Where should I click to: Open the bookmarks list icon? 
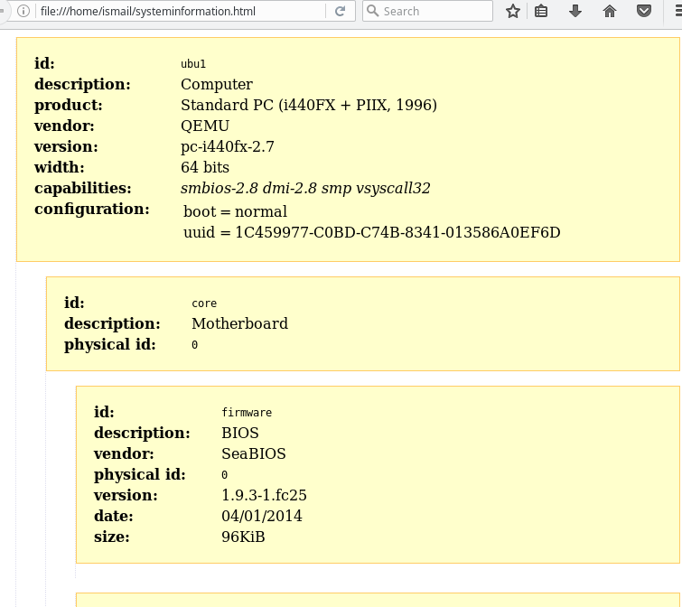pyautogui.click(x=541, y=11)
